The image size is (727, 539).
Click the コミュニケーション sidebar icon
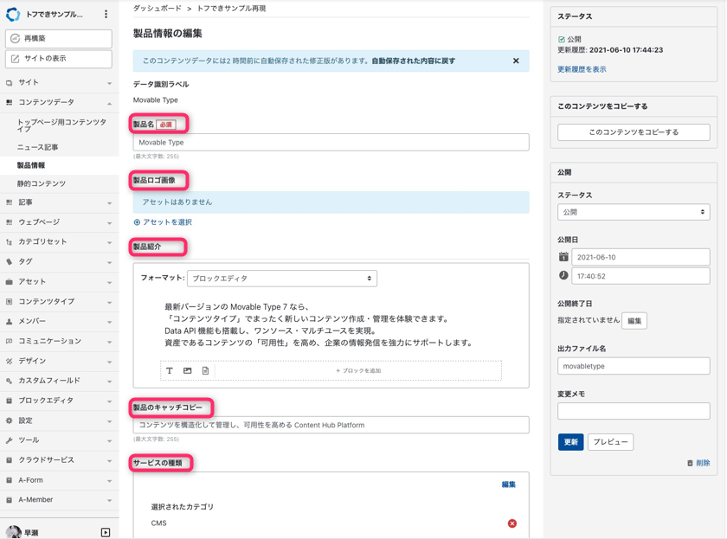[9, 341]
